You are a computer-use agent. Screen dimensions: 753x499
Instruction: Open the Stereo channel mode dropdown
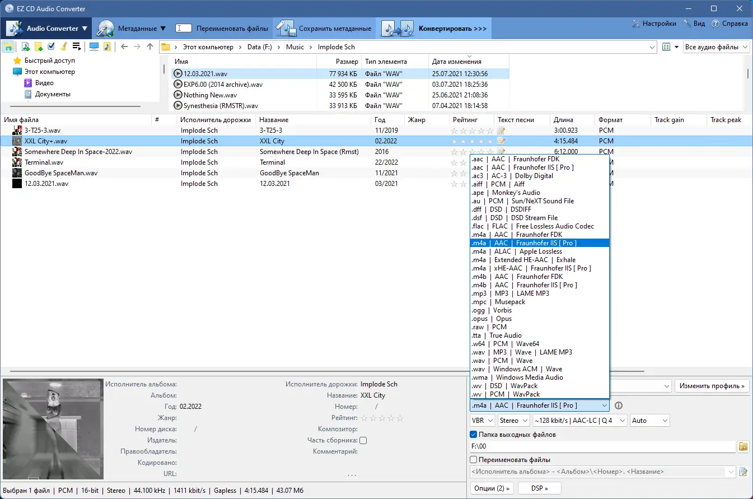[x=513, y=420]
